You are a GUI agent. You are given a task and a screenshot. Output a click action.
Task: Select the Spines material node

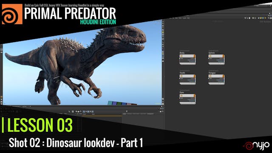click(x=216, y=59)
